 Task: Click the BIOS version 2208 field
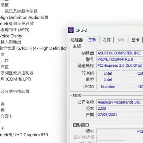(120, 108)
